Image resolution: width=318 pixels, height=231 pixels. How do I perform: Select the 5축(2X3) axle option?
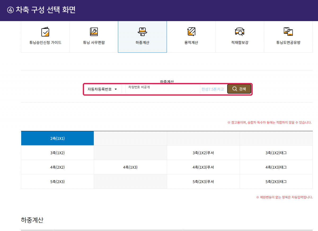click(58, 182)
